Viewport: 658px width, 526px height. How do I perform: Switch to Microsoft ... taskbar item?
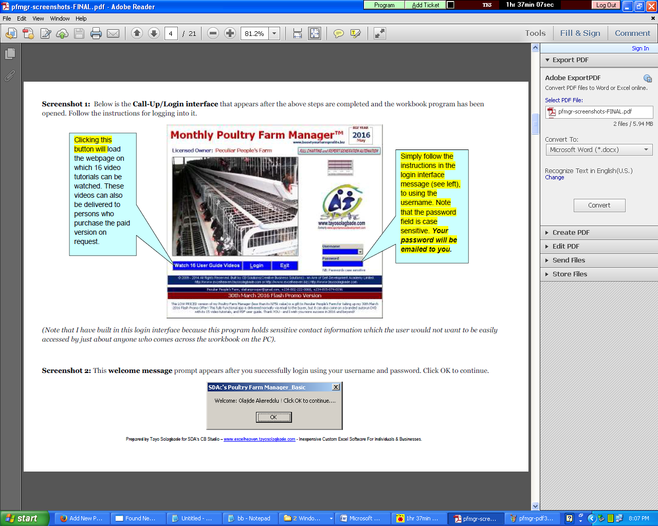pos(363,518)
